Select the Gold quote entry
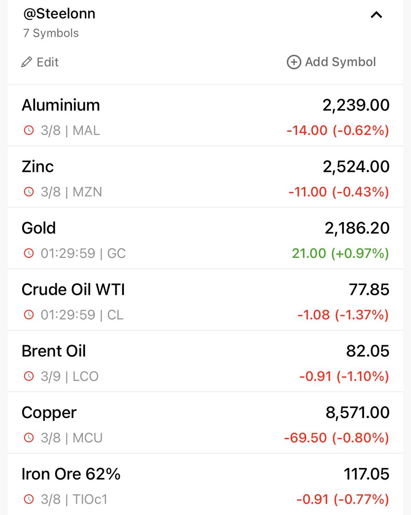This screenshot has height=515, width=411. coord(205,239)
